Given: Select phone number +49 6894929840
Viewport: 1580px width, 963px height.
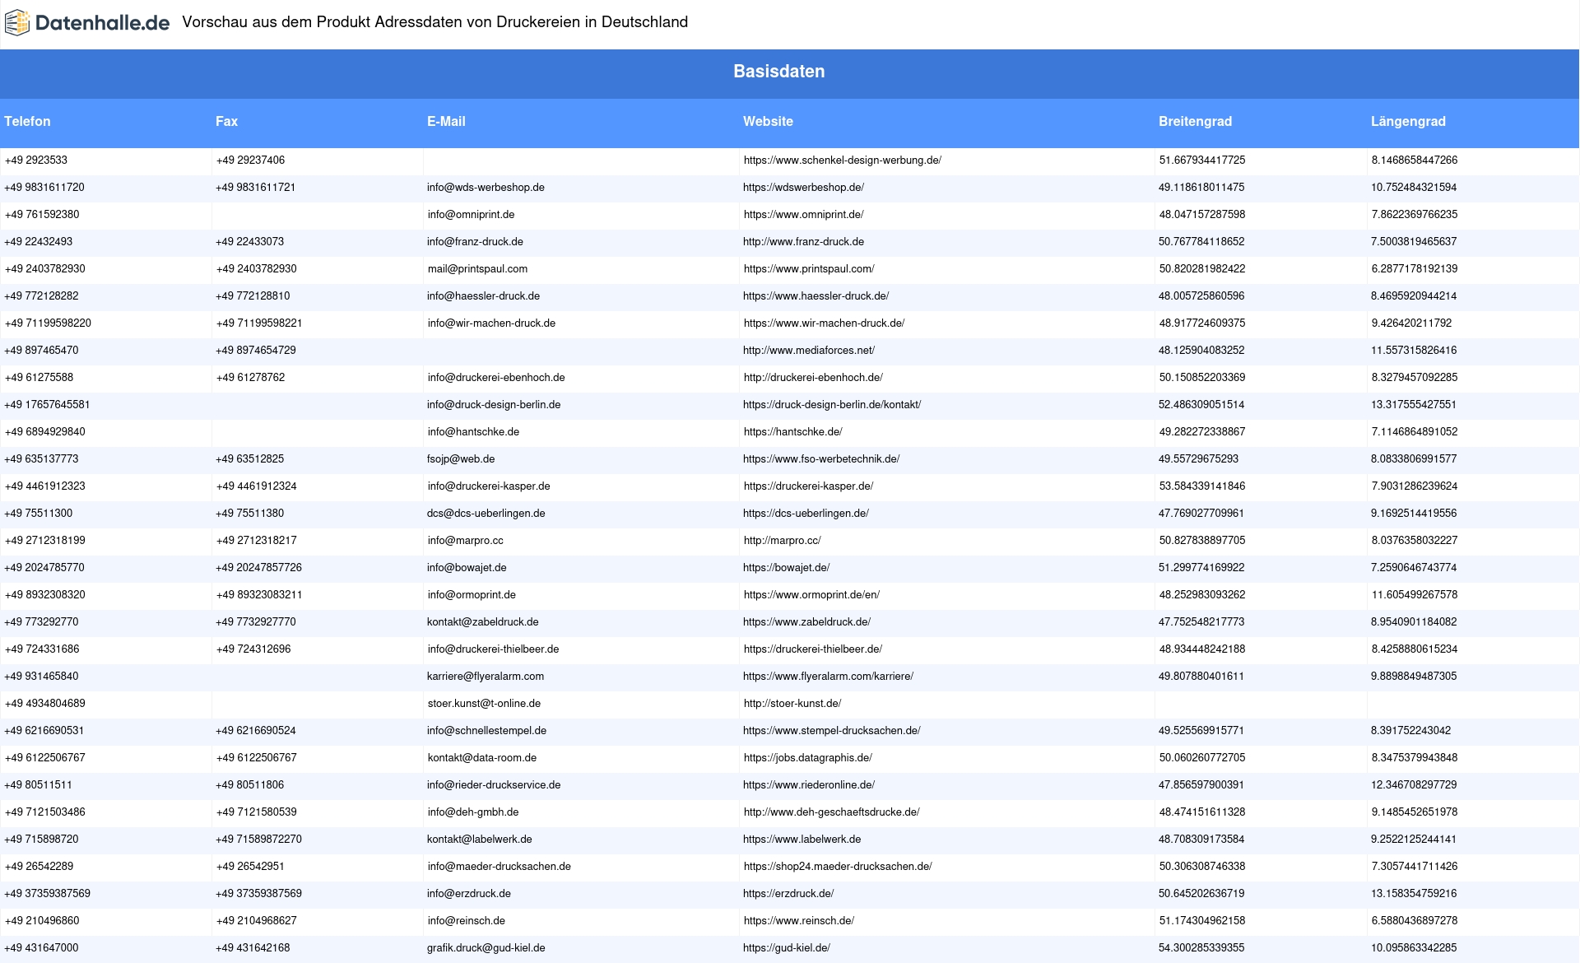Looking at the screenshot, I should (45, 432).
